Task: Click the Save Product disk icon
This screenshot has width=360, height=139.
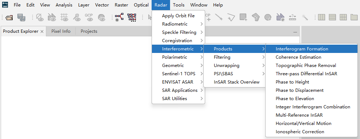Action: tap(21, 17)
